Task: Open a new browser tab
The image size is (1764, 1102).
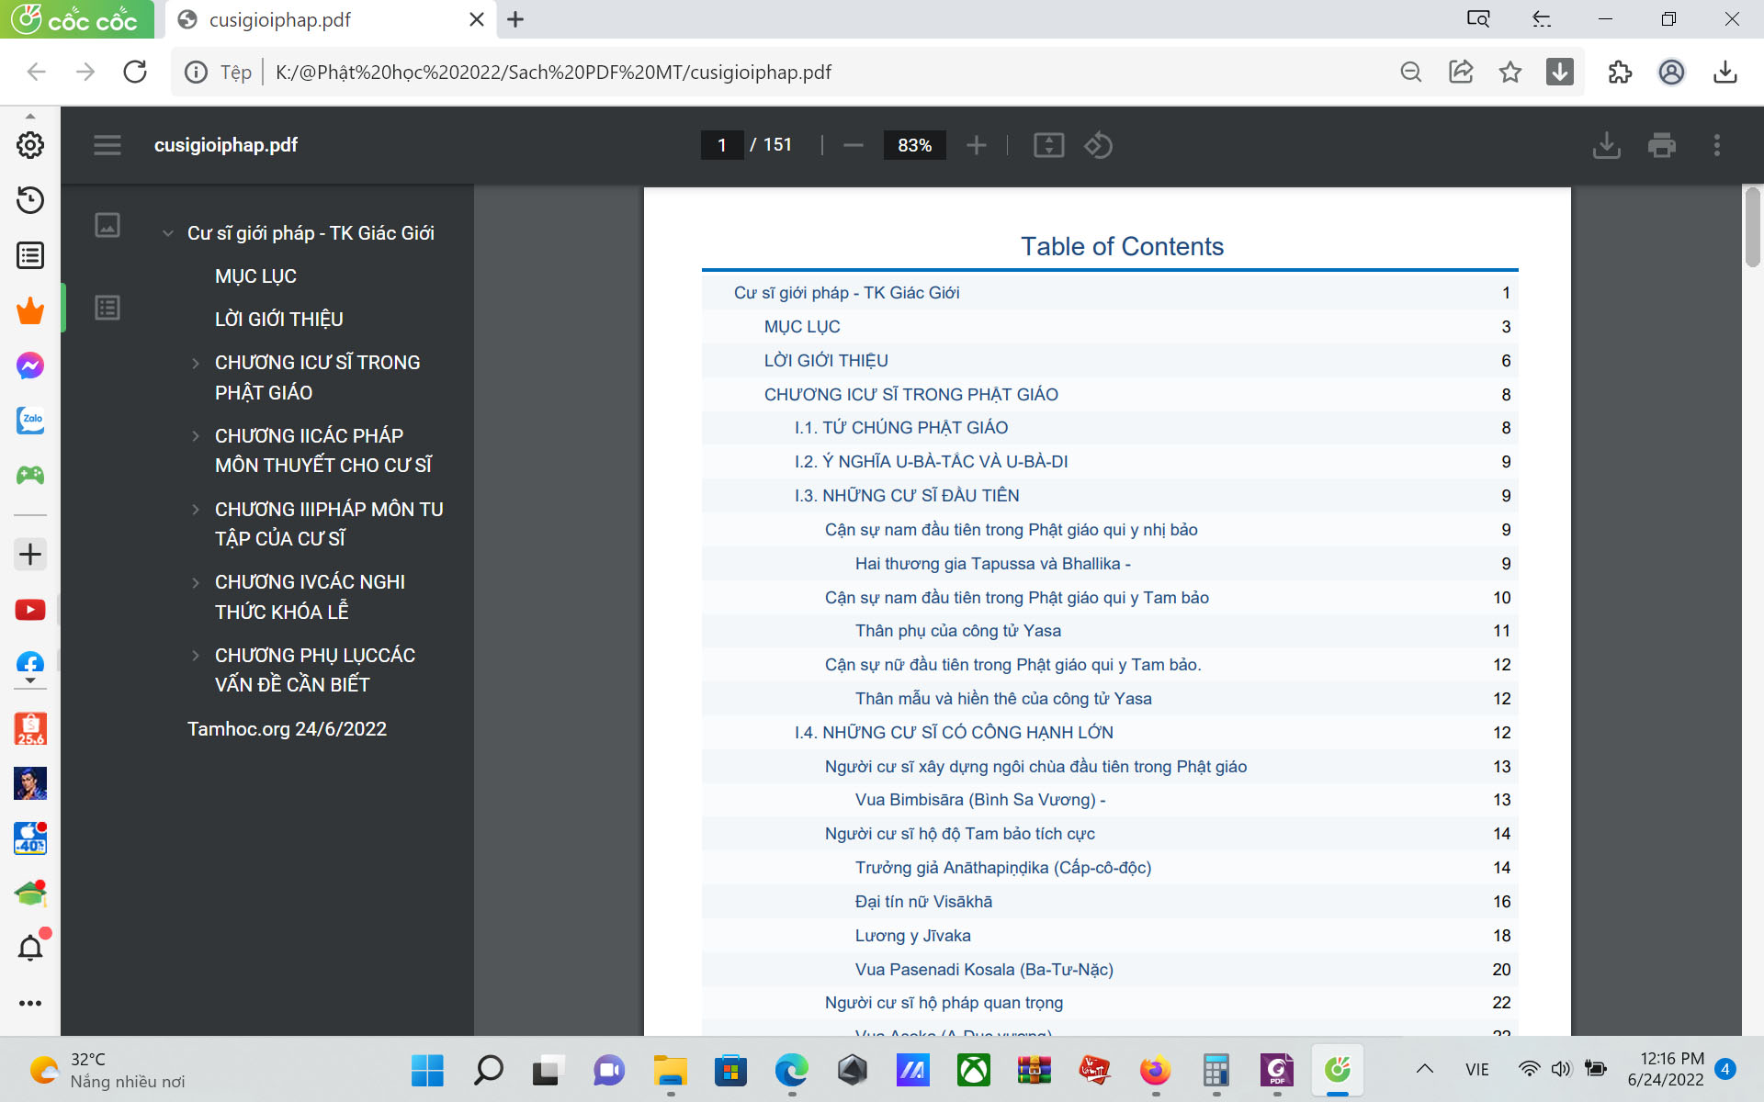Action: point(515,19)
